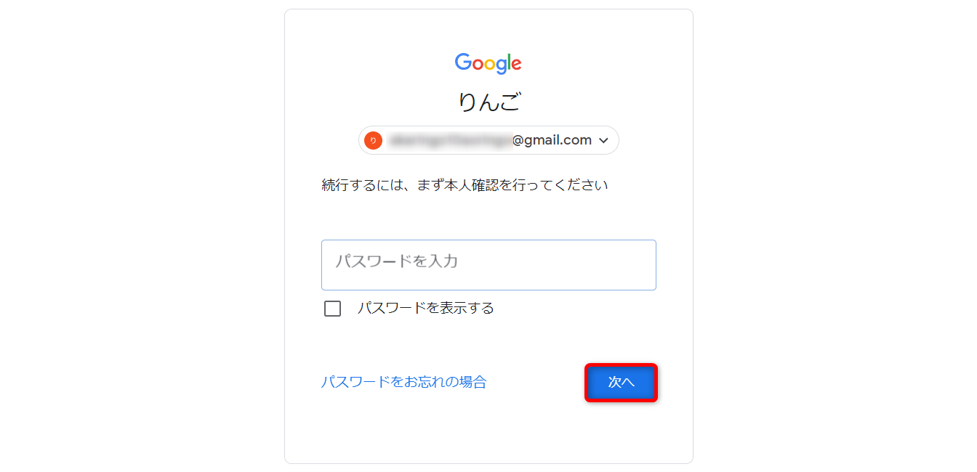
Task: Click the りんご account name heading
Action: click(488, 102)
